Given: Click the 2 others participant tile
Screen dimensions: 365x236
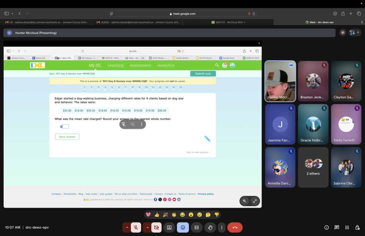Looking at the screenshot, I should (313, 167).
